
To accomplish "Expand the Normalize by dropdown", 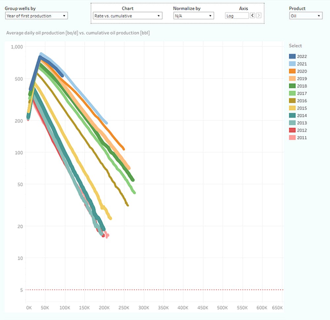I will point(193,16).
